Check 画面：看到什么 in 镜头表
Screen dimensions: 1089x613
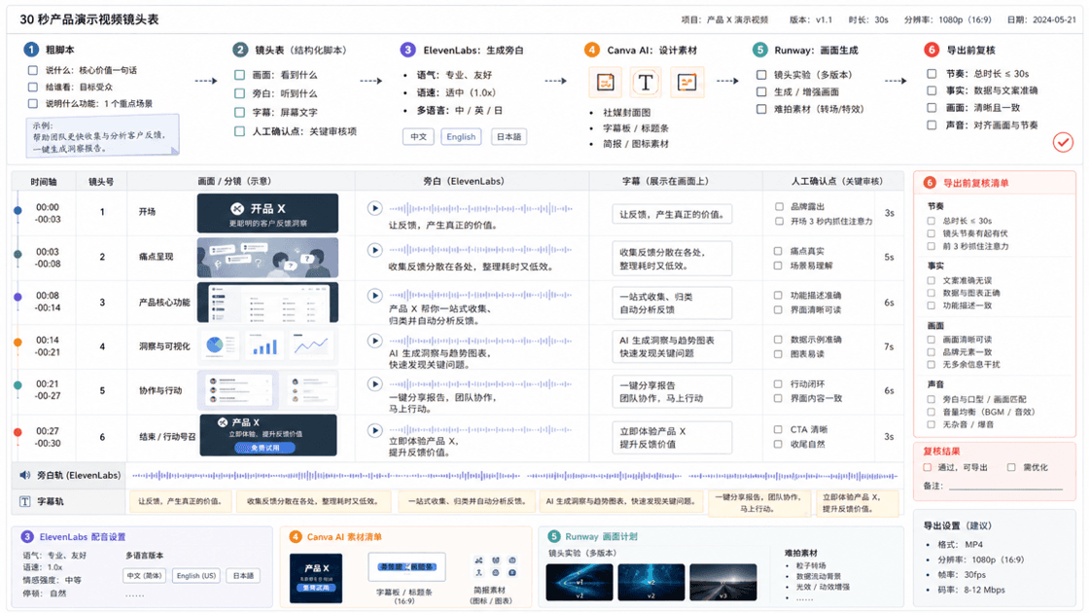(x=239, y=75)
